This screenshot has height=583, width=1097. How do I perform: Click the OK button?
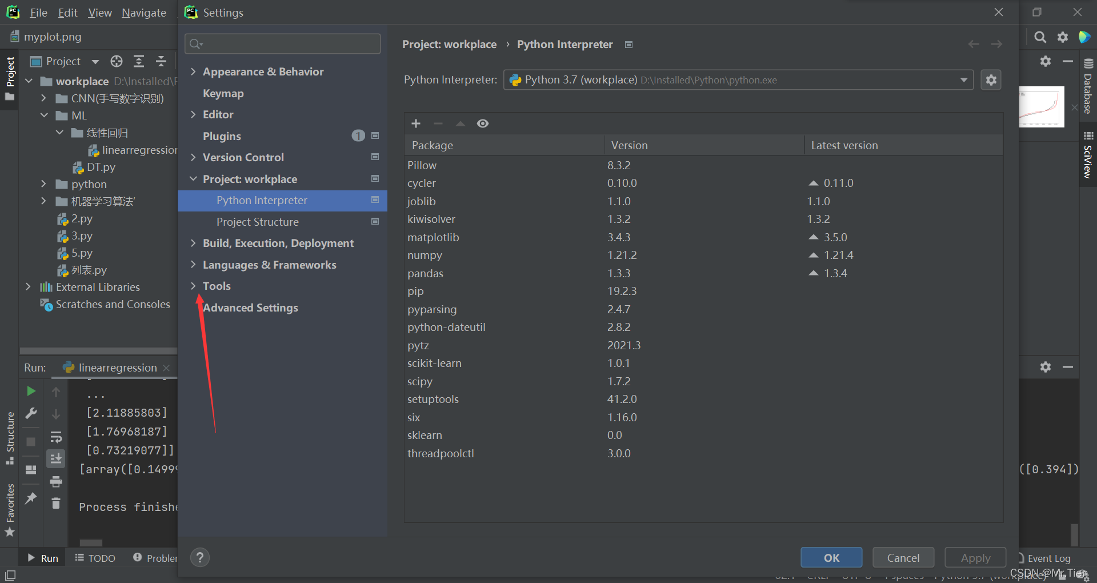pyautogui.click(x=831, y=558)
